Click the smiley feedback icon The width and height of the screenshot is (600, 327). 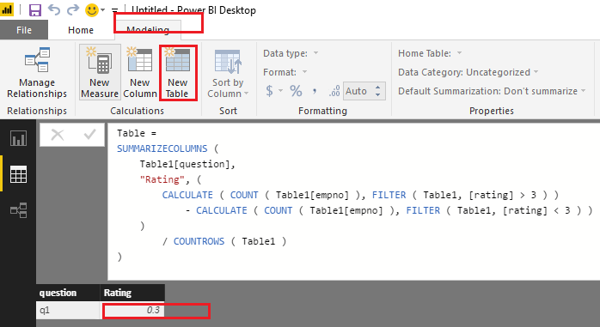(92, 10)
